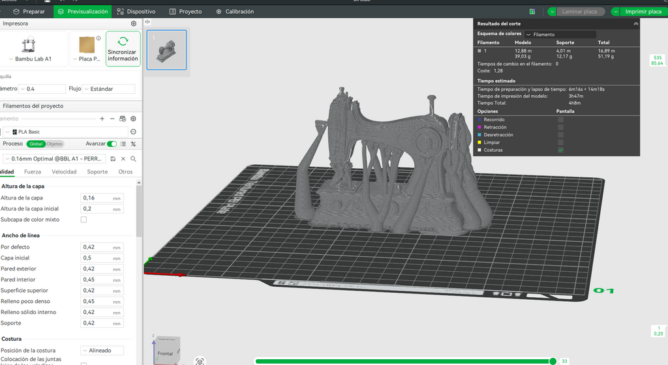Add a filament with plus icon

pyautogui.click(x=102, y=119)
